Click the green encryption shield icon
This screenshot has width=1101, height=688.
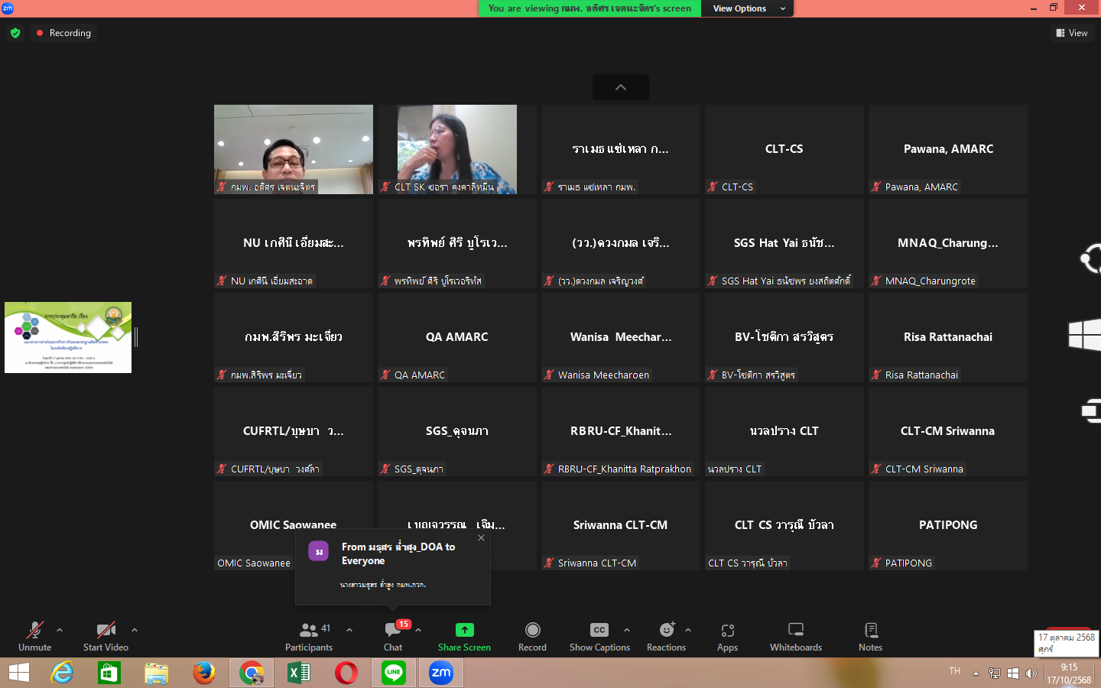click(x=15, y=33)
